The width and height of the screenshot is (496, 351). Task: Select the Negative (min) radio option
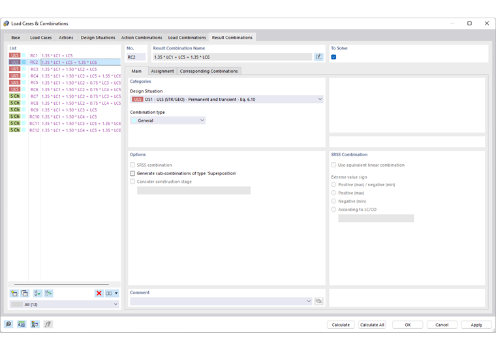pos(333,201)
